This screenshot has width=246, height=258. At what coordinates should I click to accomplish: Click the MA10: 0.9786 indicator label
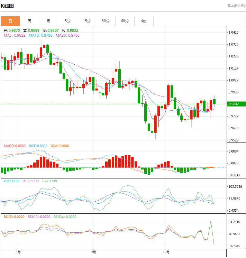point(40,35)
